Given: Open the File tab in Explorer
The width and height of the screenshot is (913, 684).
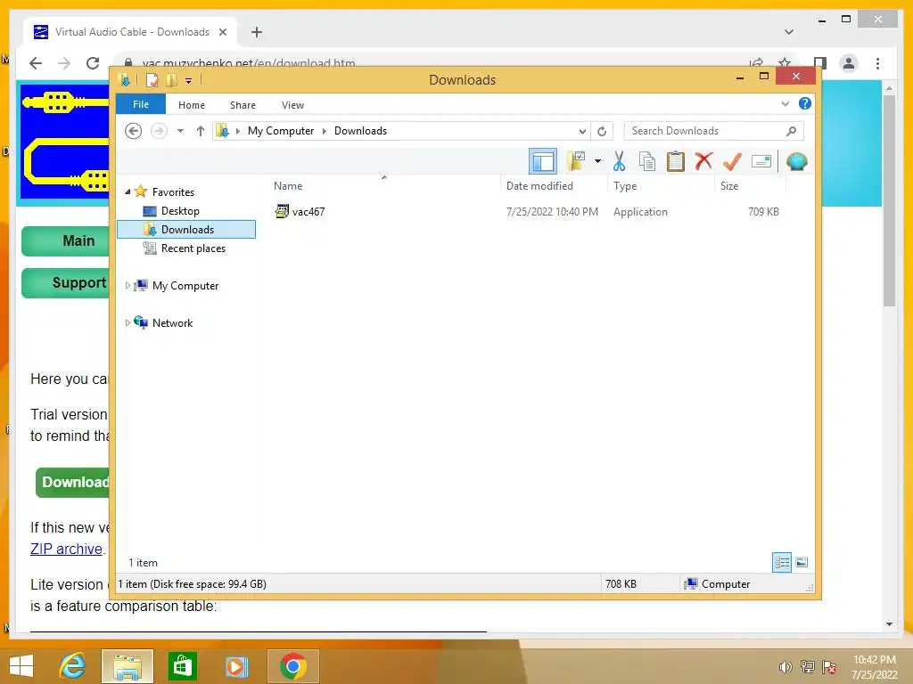Looking at the screenshot, I should [x=141, y=105].
